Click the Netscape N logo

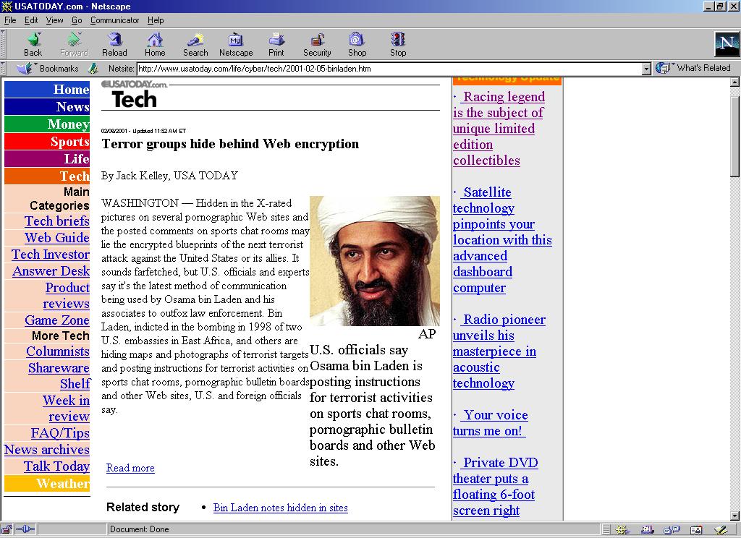(727, 44)
